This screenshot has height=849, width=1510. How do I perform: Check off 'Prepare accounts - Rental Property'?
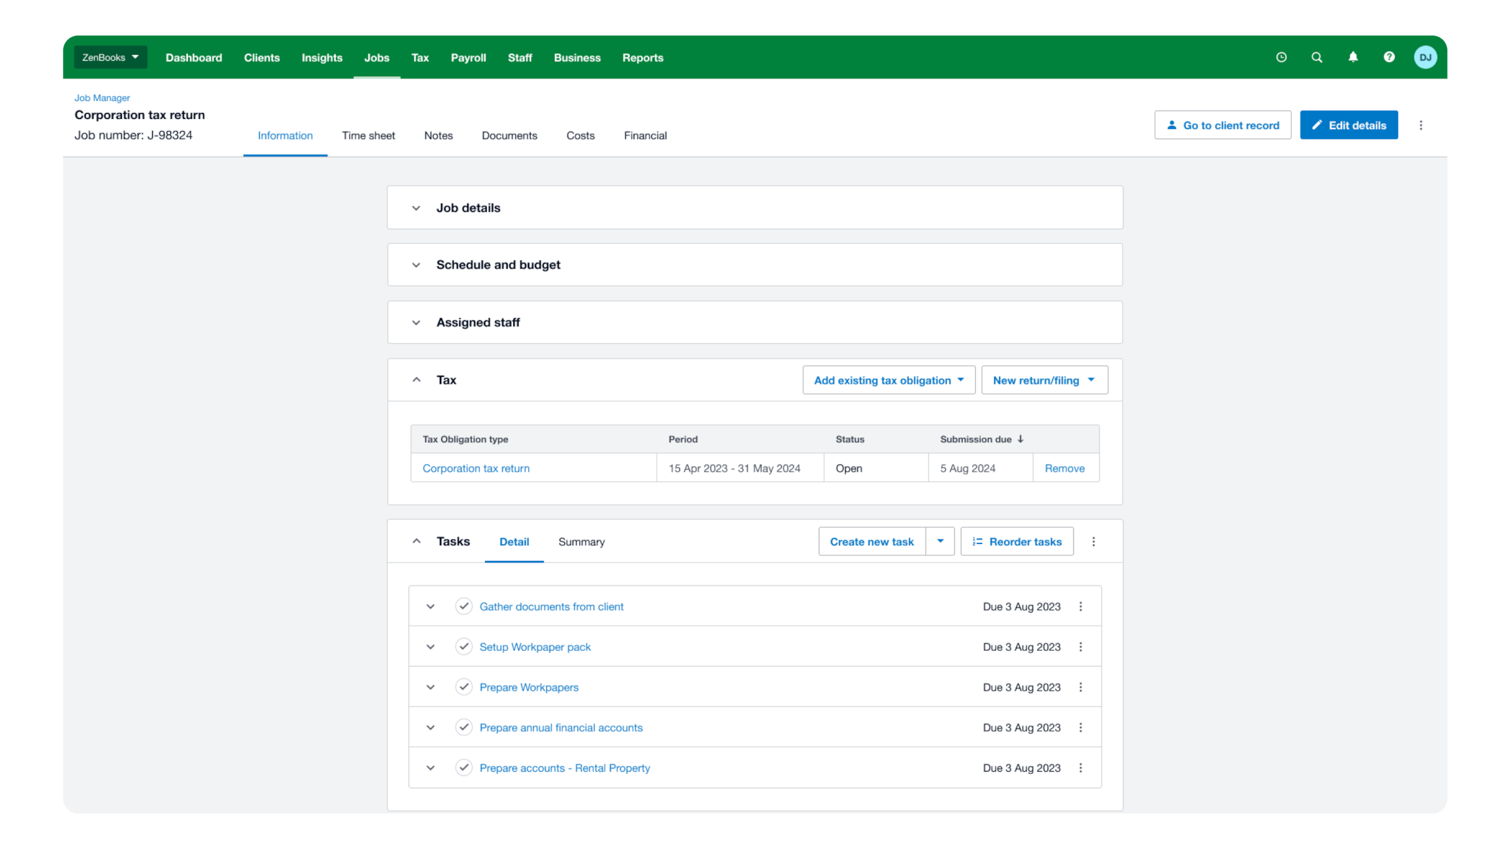464,767
